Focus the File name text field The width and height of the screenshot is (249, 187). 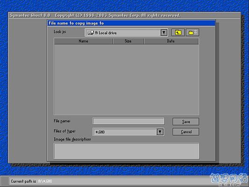128,121
